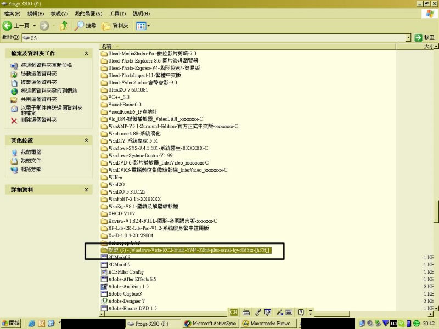Click the 開始 Start button
The height and width of the screenshot is (329, 439).
point(11,324)
